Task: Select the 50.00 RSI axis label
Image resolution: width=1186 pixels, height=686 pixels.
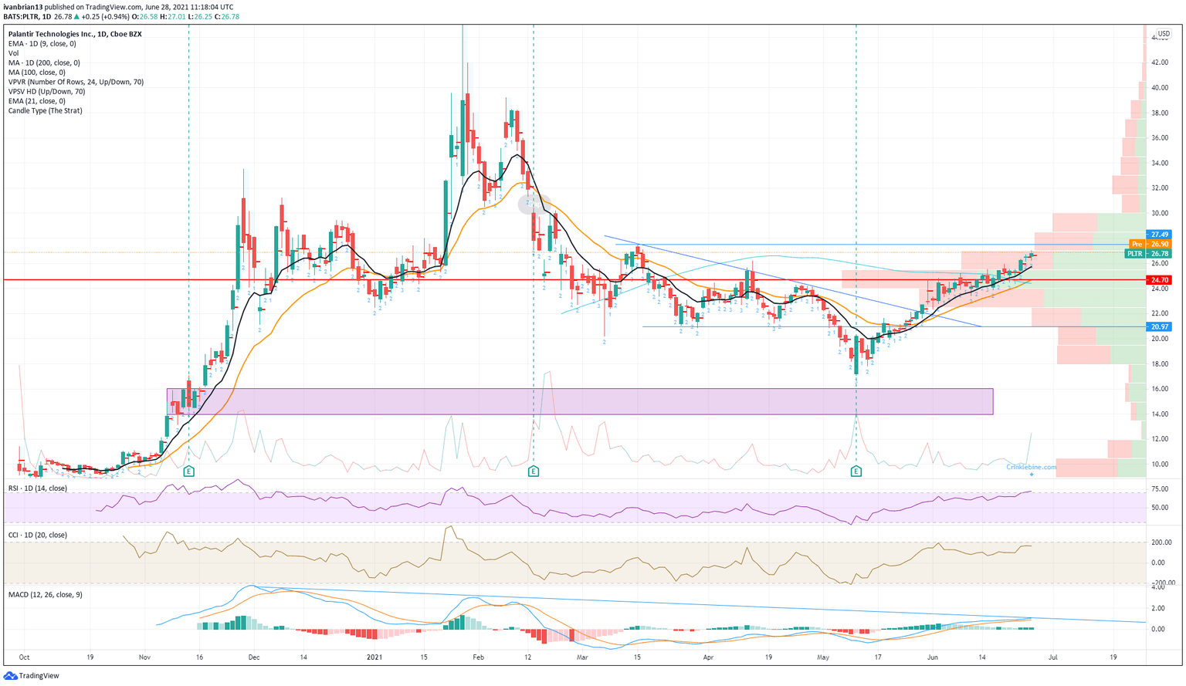Action: (1160, 508)
